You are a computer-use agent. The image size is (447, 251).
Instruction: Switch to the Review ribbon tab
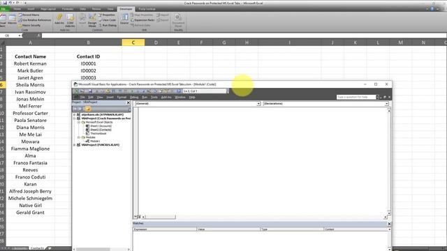tap(96, 9)
